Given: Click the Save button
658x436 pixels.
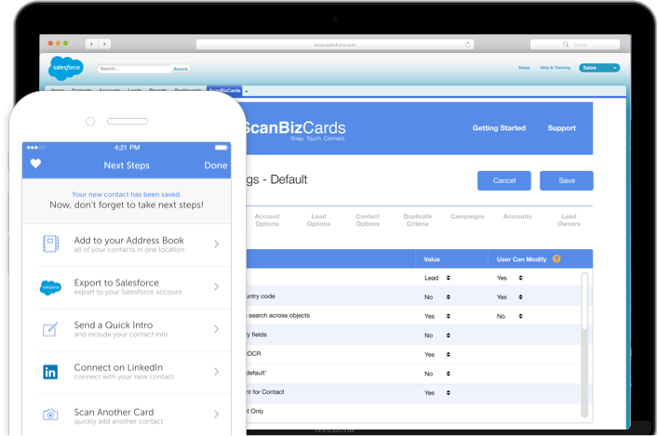Looking at the screenshot, I should [567, 180].
